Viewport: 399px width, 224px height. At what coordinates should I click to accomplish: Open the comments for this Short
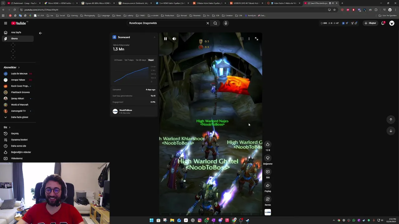268,172
